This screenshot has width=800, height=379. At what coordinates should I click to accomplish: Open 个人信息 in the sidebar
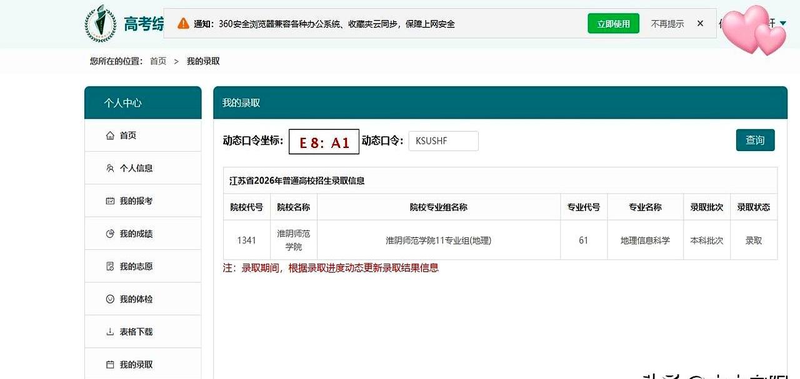point(143,168)
